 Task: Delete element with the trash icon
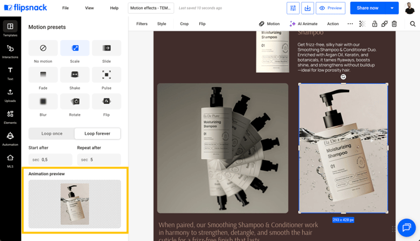394,24
